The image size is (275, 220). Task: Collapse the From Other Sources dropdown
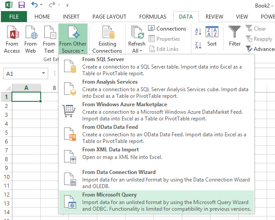[x=73, y=39]
